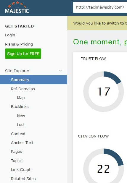Viewport: 127px width, 183px height.
Task: Click the Trust Flow donut chart
Action: 104,92
